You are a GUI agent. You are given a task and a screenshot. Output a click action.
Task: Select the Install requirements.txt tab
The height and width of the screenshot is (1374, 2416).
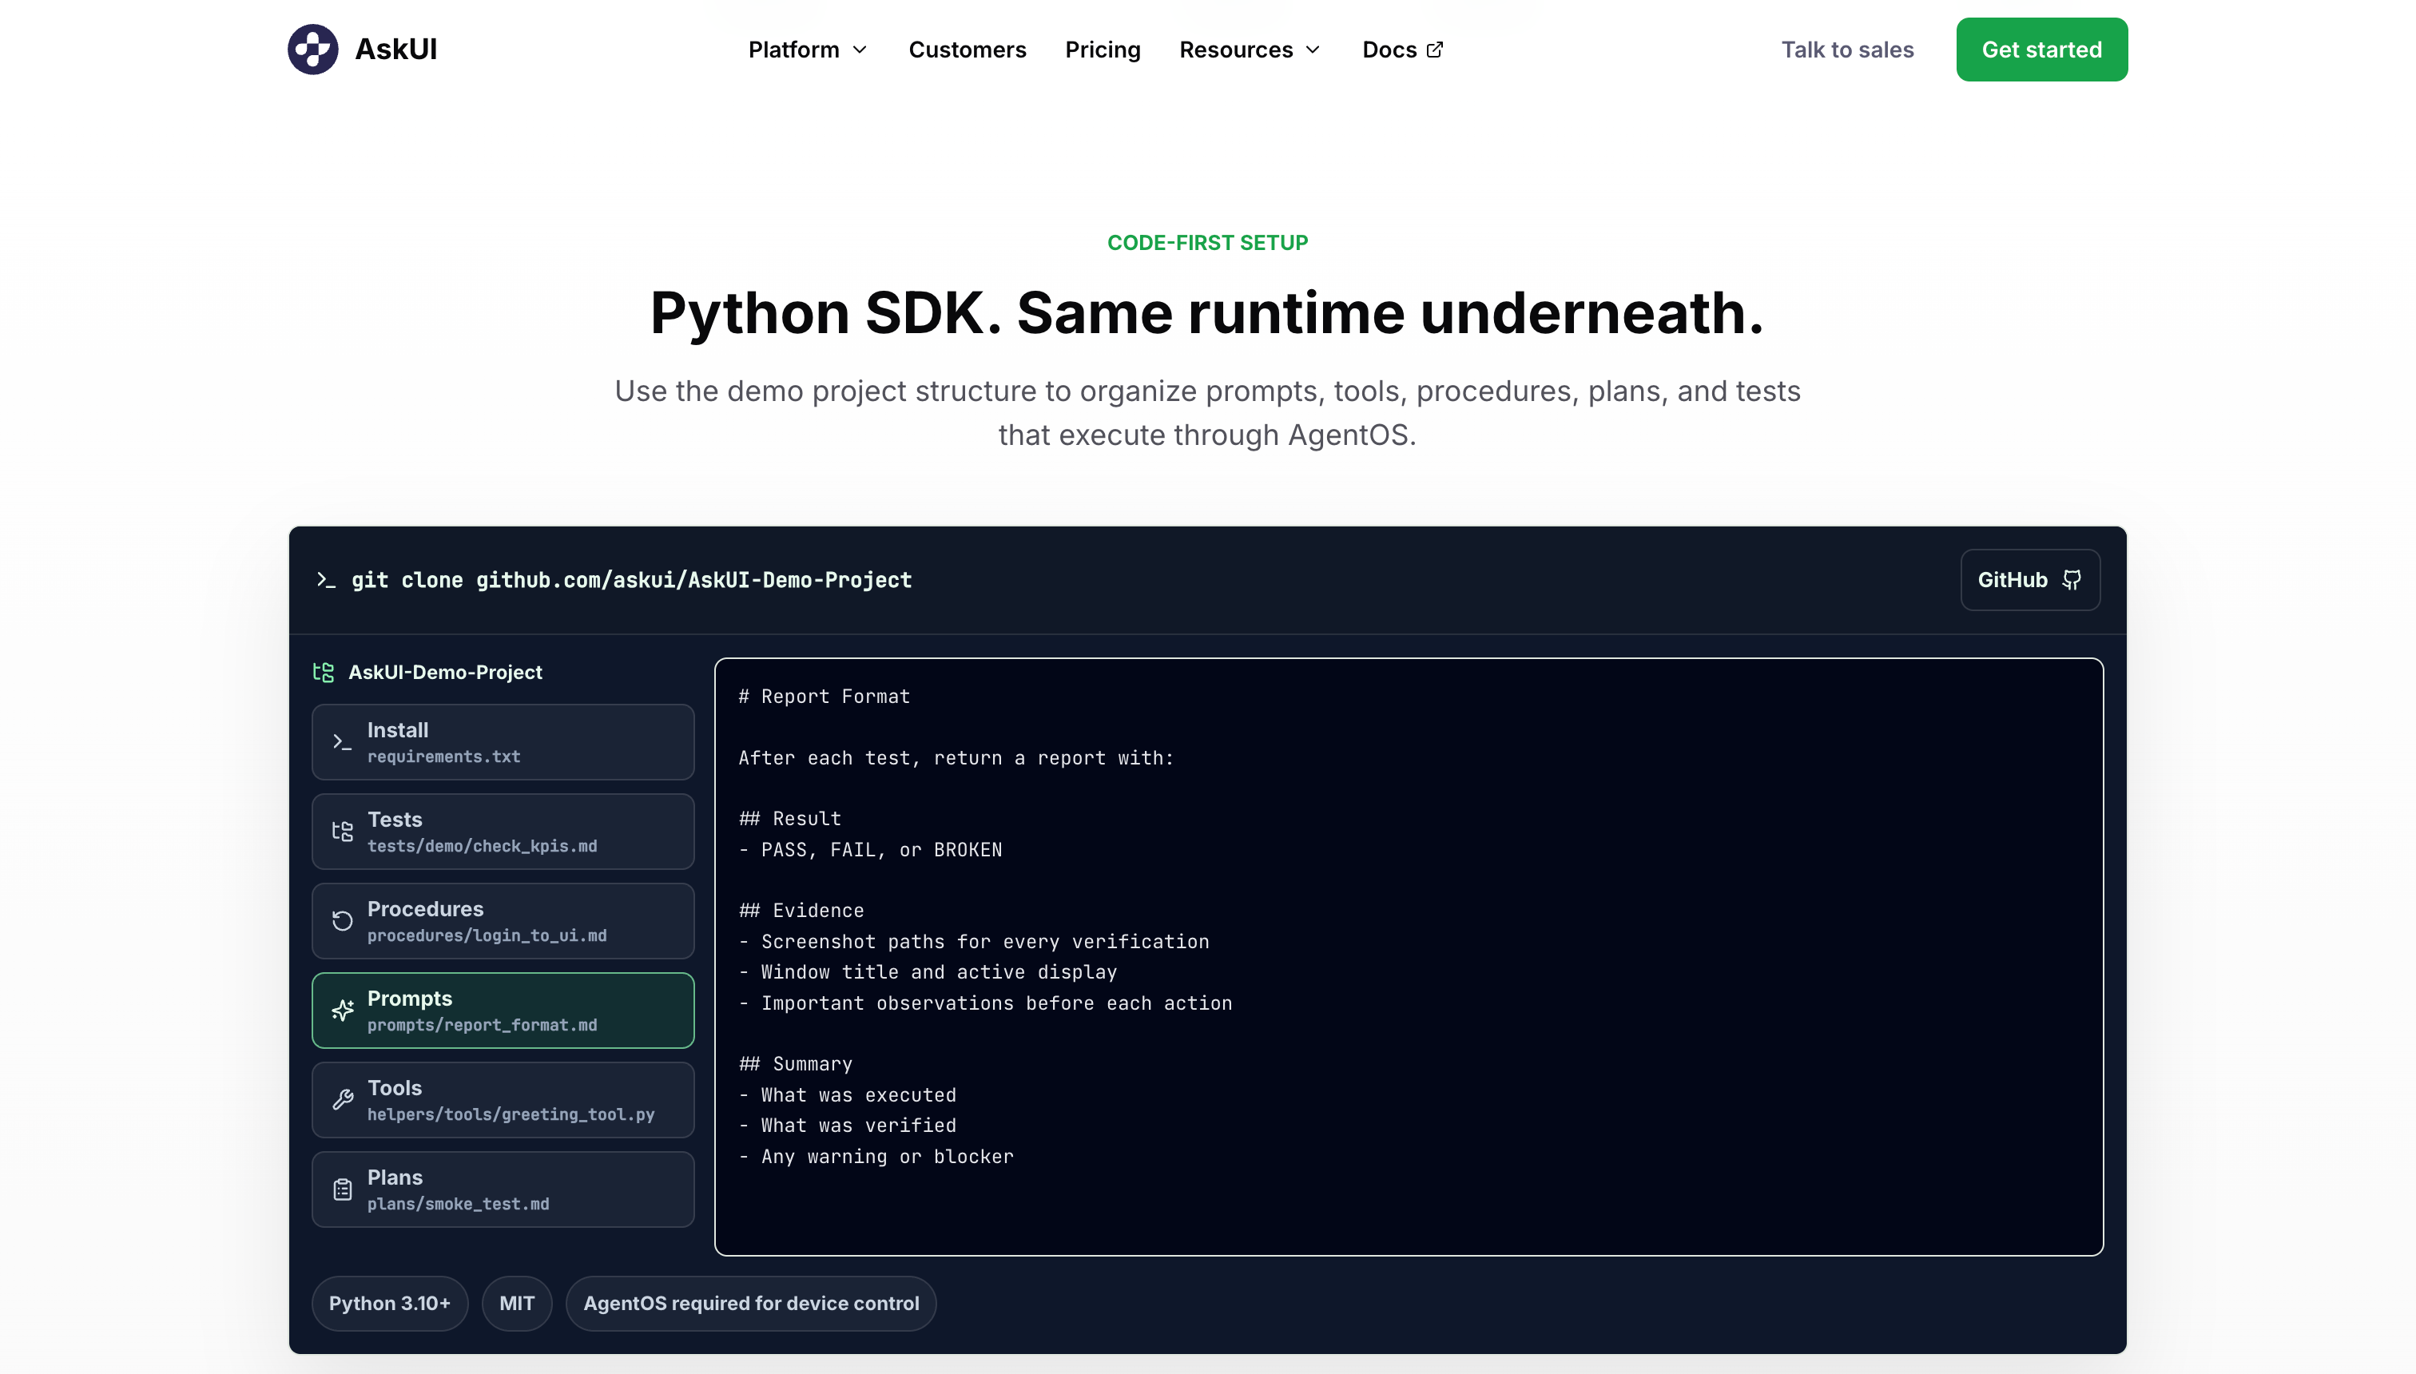click(x=503, y=743)
